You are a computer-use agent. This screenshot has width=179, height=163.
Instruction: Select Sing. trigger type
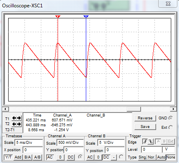pyautogui.click(x=142, y=157)
